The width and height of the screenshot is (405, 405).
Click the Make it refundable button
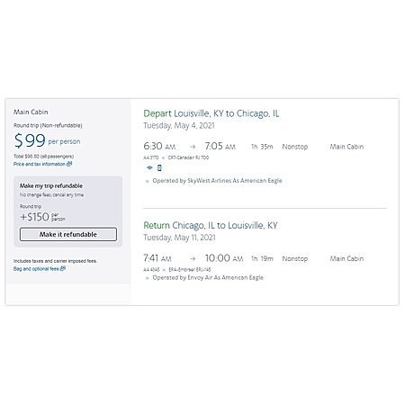[x=68, y=234]
